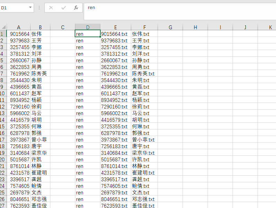Select the column D header
Image resolution: width=276 pixels, height=208 pixels.
pyautogui.click(x=88, y=27)
